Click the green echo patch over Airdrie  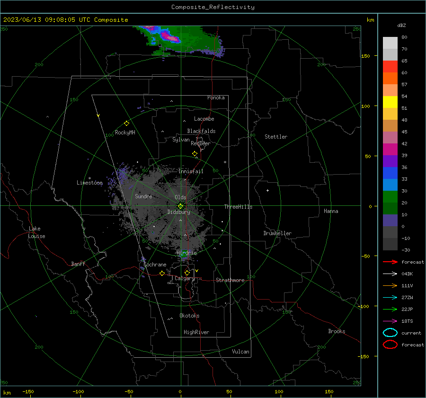coord(184,253)
